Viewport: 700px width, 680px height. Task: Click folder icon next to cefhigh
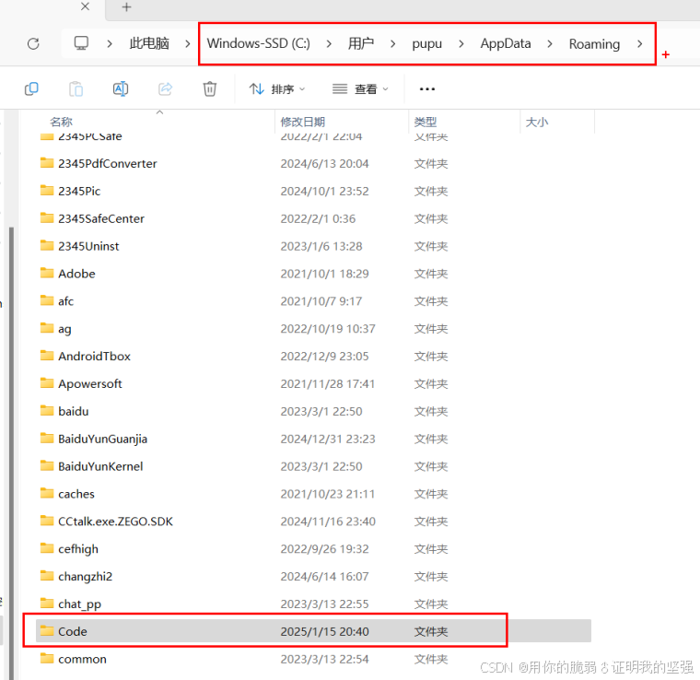tap(47, 548)
